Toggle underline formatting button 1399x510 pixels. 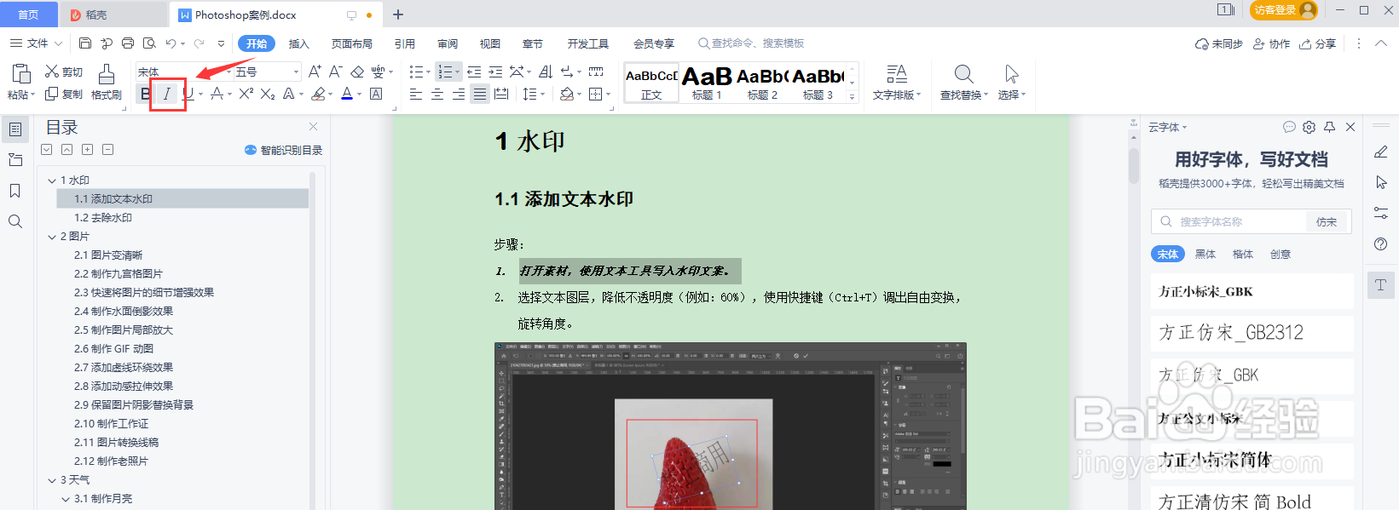click(188, 94)
